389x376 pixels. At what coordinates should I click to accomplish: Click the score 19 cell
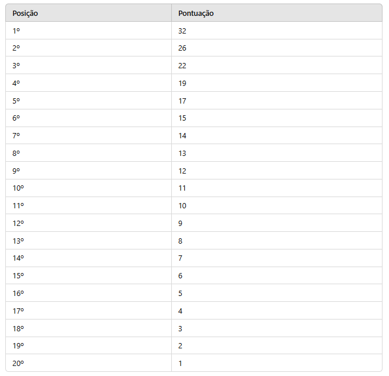coord(182,84)
